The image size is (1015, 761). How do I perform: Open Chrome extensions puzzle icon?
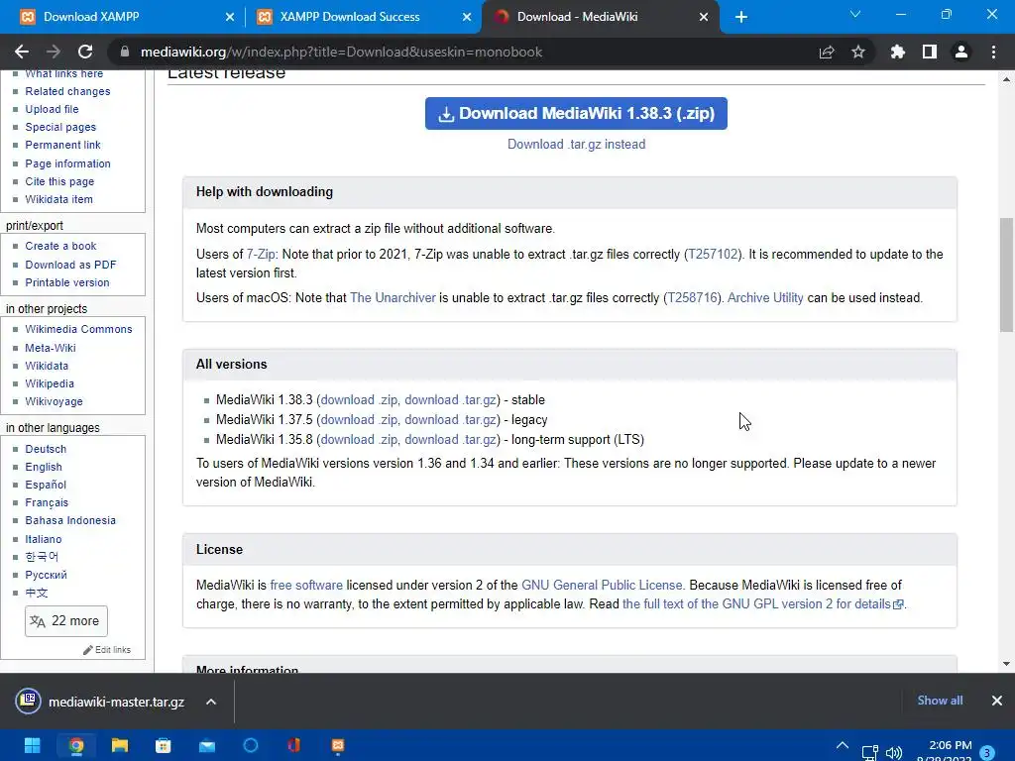click(898, 52)
